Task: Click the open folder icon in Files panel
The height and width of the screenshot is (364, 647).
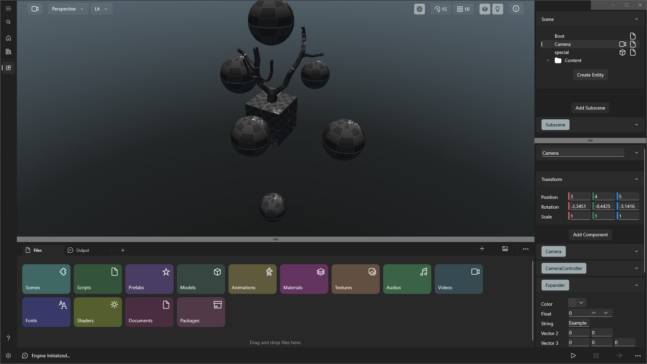Action: coord(505,249)
